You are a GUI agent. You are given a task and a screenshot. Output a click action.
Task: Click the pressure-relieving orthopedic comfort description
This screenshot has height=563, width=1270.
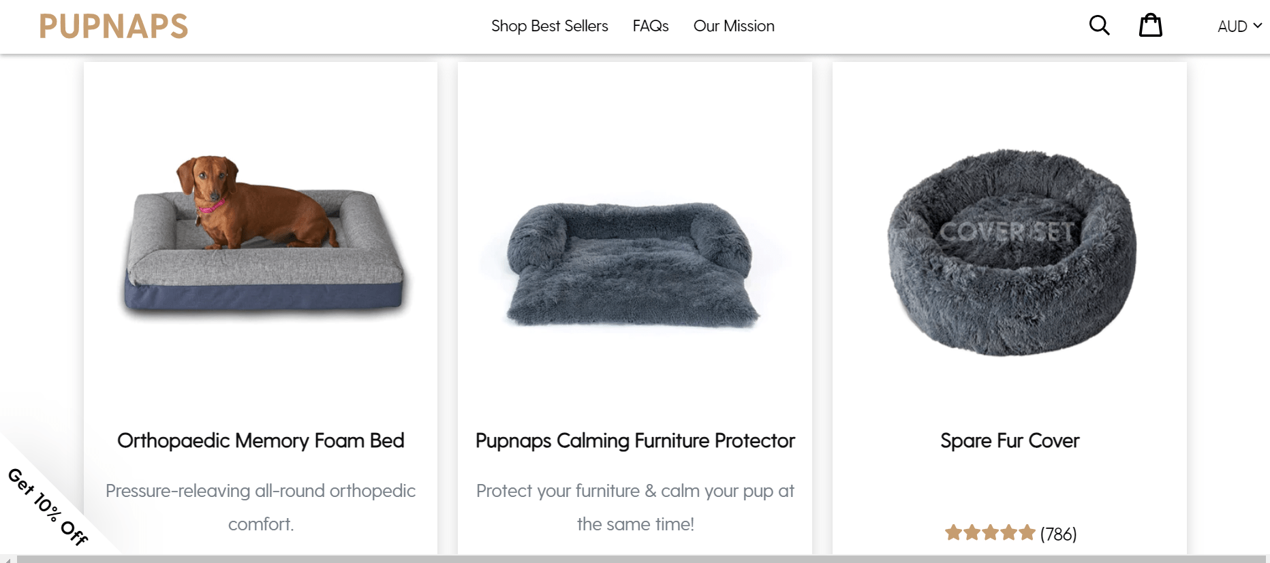260,507
